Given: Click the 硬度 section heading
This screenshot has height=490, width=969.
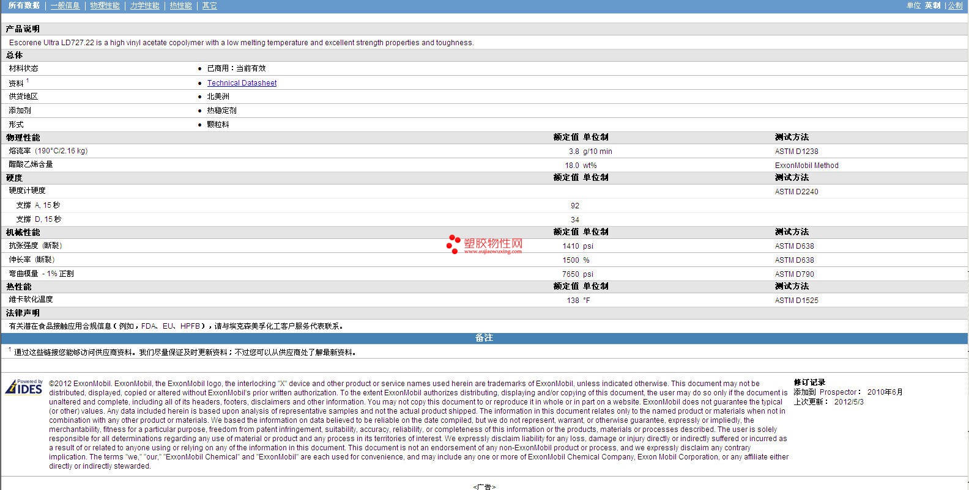Looking at the screenshot, I should (14, 178).
